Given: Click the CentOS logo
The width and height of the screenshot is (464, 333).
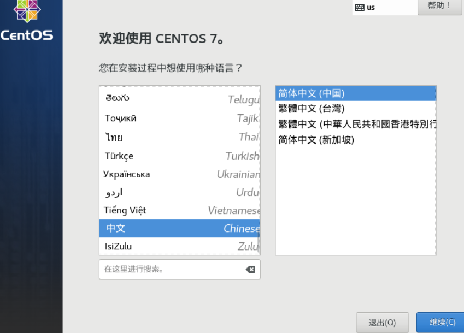Looking at the screenshot, I should (27, 21).
